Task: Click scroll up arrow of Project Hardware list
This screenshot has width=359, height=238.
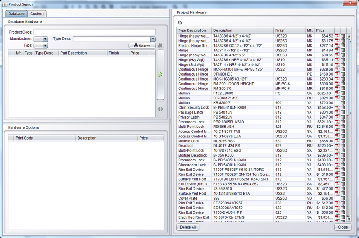Action: coord(349,36)
